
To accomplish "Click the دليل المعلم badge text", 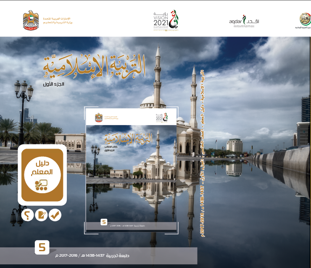I will pyautogui.click(x=42, y=167).
